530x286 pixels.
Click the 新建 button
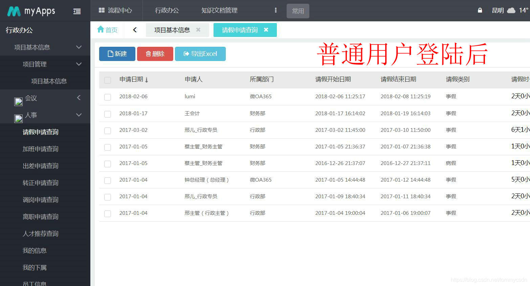click(x=117, y=54)
